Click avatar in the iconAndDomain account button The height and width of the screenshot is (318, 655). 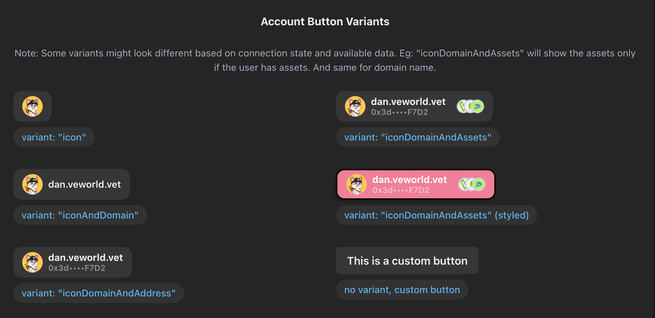32,184
